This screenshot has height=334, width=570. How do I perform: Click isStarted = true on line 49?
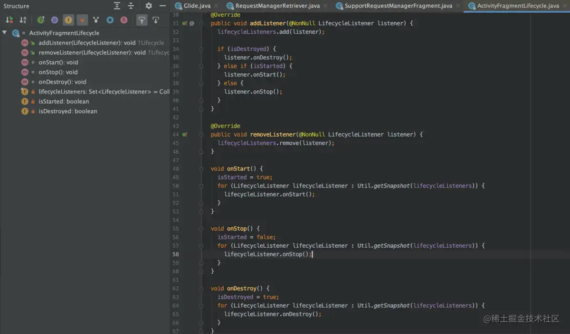(x=246, y=177)
